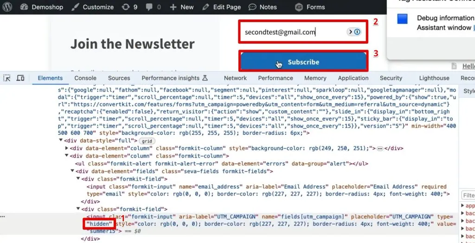Expand the first formkit-column div with background color

tap(67, 148)
